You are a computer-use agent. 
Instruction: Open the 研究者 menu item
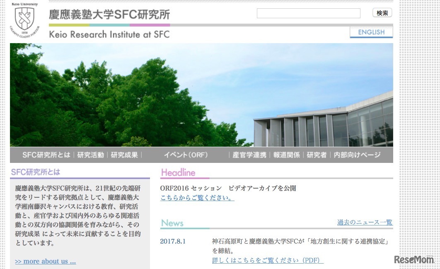click(x=317, y=155)
